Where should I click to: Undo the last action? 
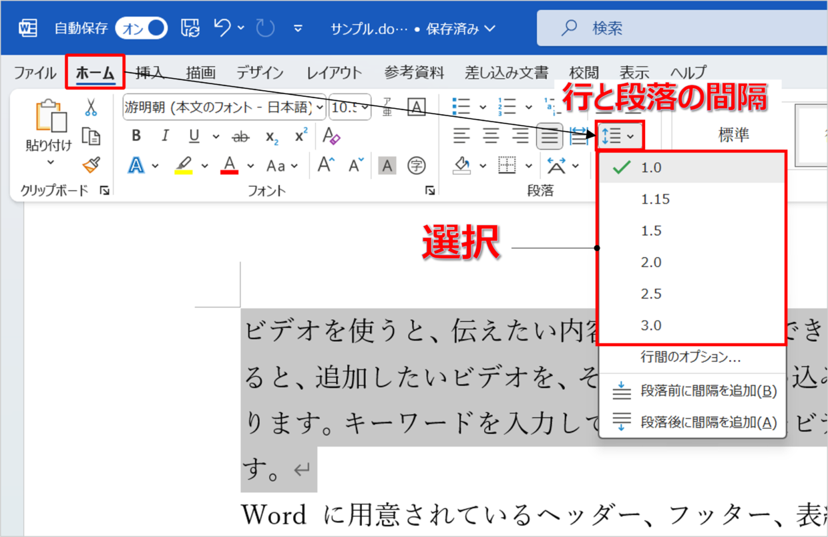[222, 27]
